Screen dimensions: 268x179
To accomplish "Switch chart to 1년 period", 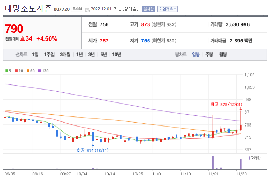I will (x=79, y=55).
